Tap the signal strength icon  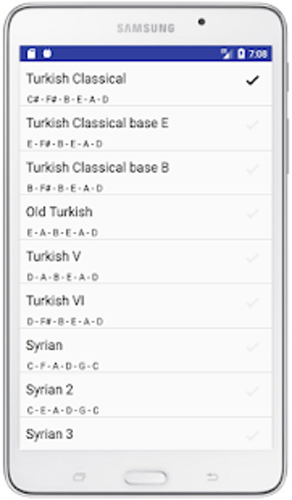point(226,54)
